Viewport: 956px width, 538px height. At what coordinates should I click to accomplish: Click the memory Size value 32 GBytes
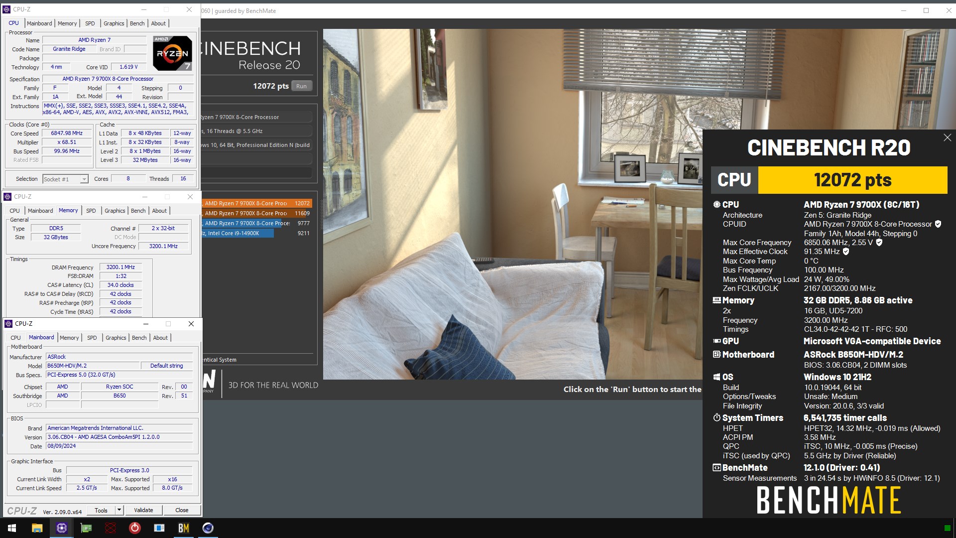(56, 237)
